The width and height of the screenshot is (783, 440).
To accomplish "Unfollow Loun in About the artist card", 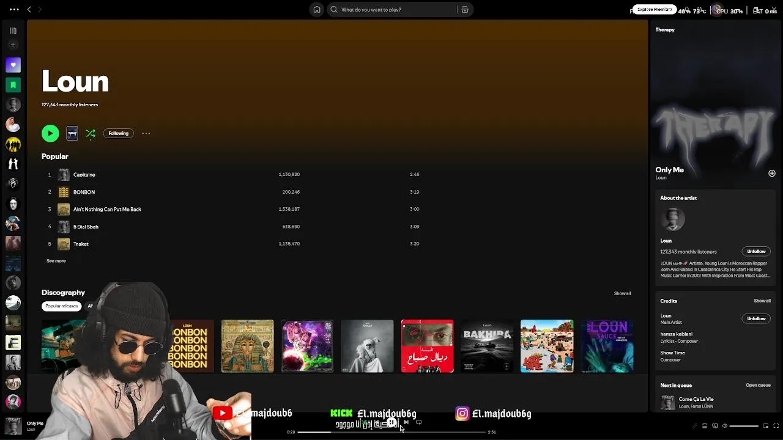I will coord(756,252).
